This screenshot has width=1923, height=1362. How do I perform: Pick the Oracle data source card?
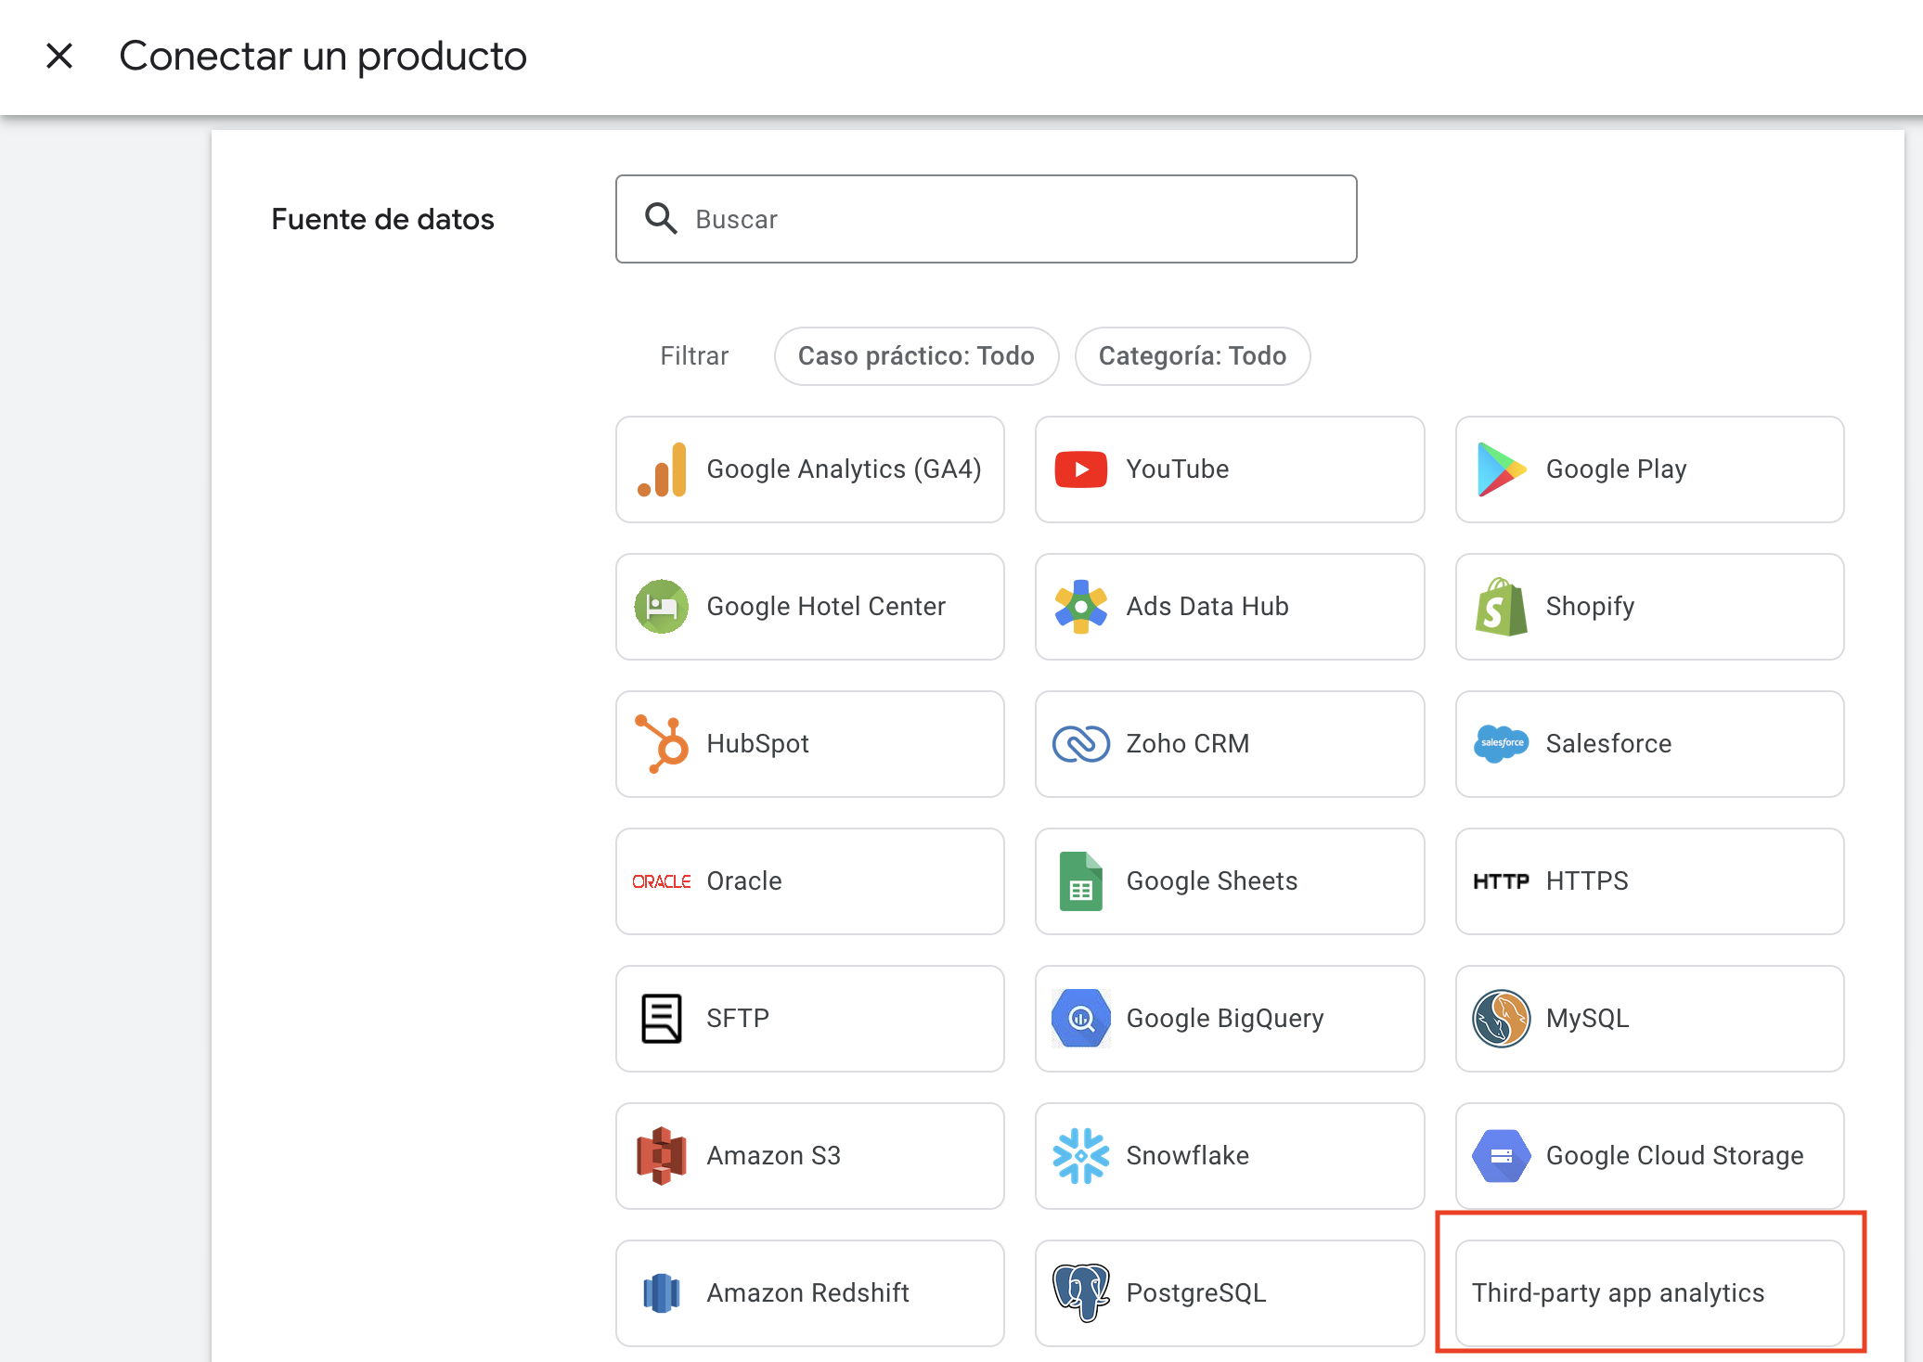coord(809,881)
